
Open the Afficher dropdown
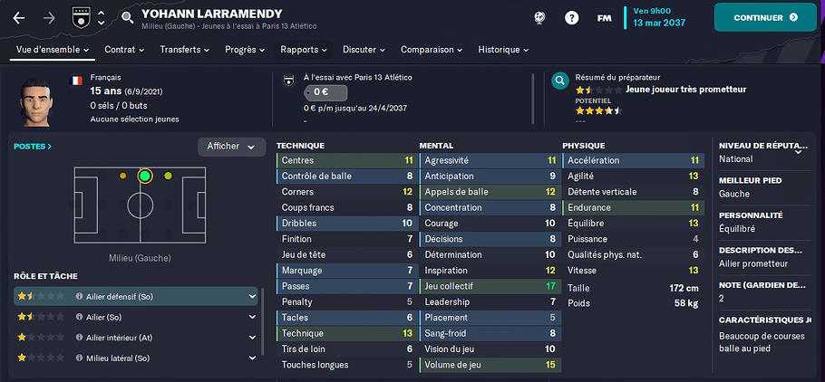point(231,147)
